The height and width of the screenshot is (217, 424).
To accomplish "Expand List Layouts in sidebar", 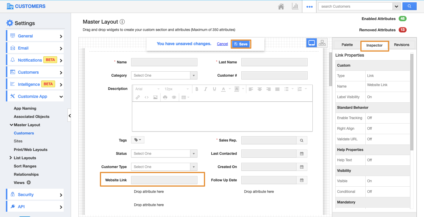I will 11,158.
